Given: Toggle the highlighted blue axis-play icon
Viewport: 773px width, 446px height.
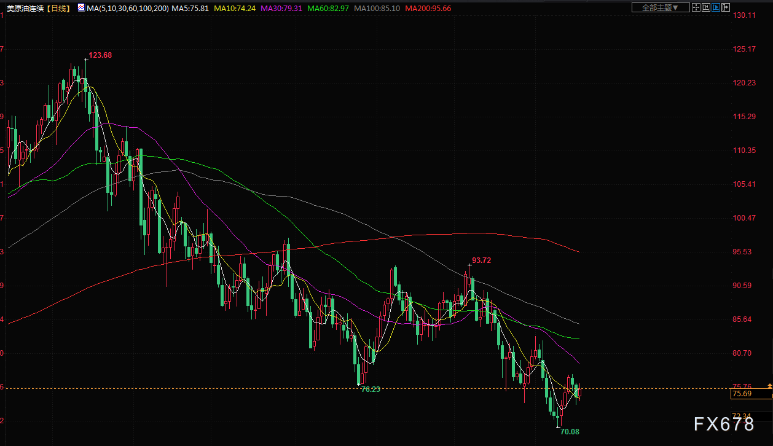Looking at the screenshot, I should click(716, 7).
